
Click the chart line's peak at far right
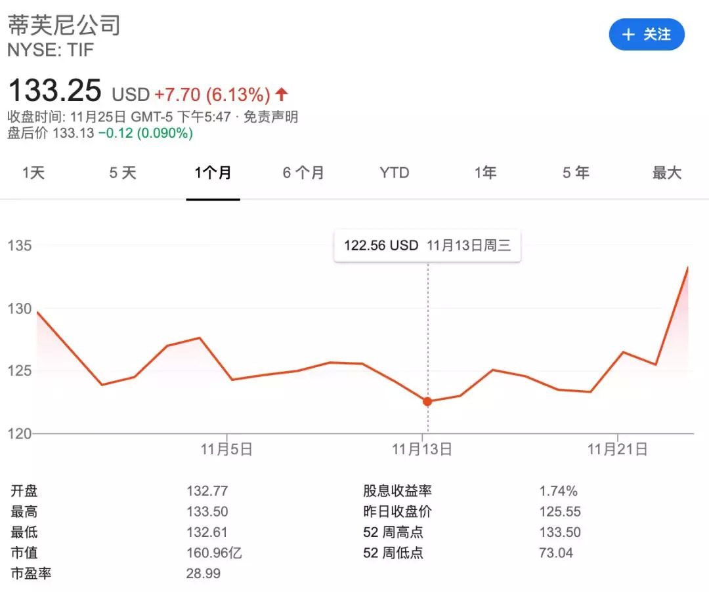click(x=687, y=267)
